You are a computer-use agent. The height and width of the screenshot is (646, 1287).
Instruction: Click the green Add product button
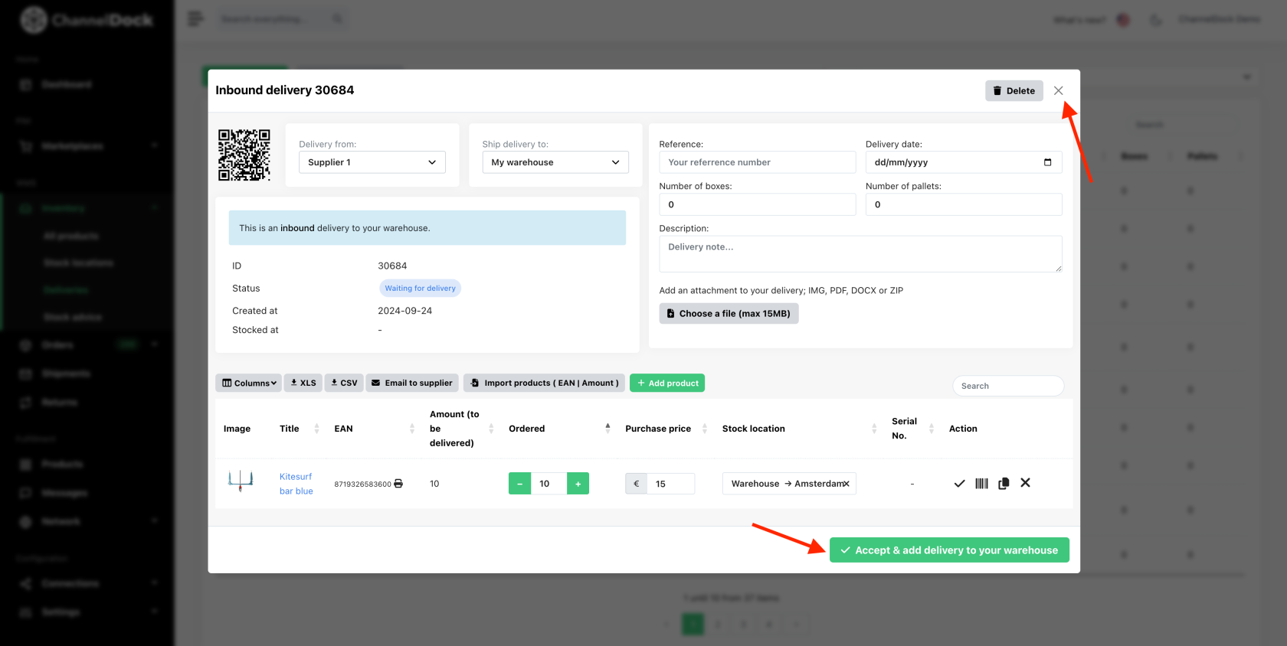667,383
